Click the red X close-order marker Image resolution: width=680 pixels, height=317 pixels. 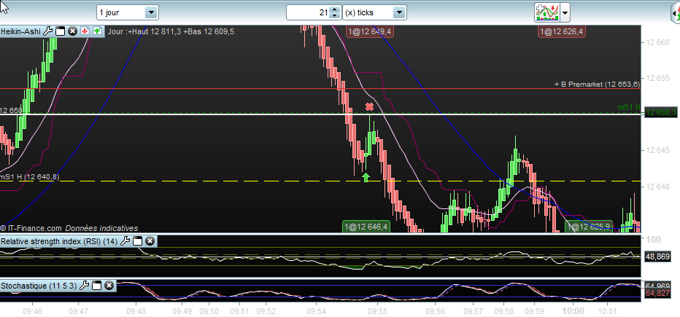click(x=369, y=106)
